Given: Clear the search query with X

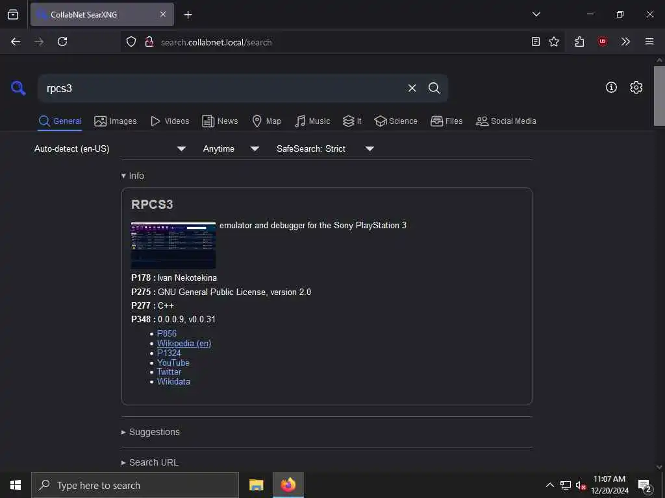Looking at the screenshot, I should point(412,88).
